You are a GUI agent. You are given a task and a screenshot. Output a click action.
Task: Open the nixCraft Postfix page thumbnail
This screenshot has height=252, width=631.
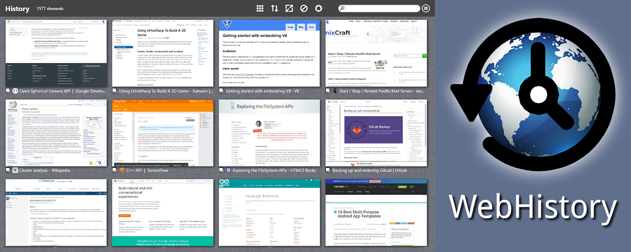376,53
